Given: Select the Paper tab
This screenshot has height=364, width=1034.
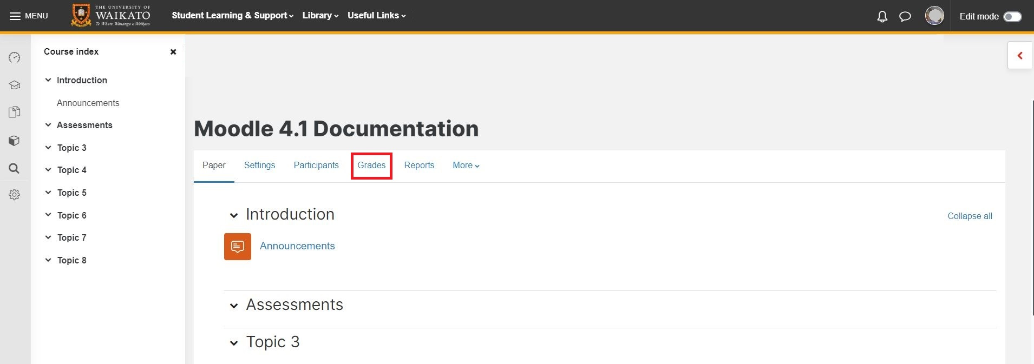Looking at the screenshot, I should point(214,166).
